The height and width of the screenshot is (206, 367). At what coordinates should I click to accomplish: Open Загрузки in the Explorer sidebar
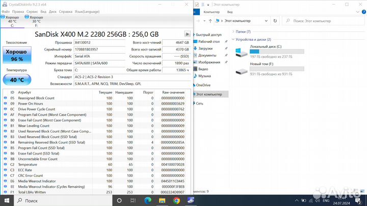(x=205, y=48)
